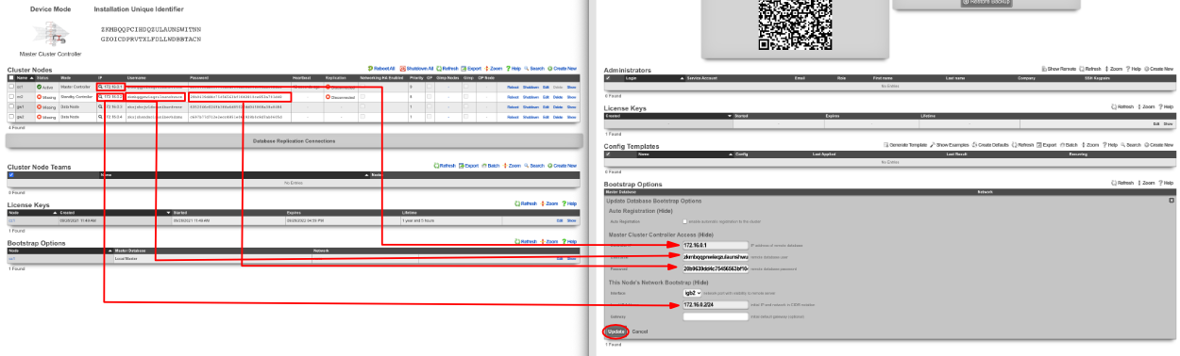Click the Cancel link beside Update

click(640, 332)
